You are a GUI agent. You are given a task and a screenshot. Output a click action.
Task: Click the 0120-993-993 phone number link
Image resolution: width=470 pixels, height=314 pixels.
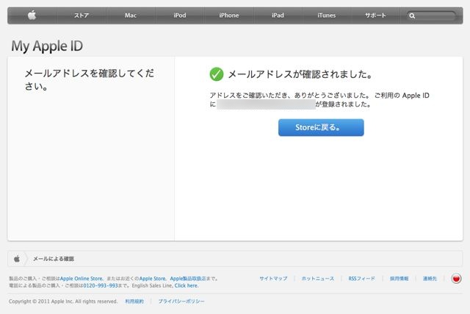coord(101,285)
